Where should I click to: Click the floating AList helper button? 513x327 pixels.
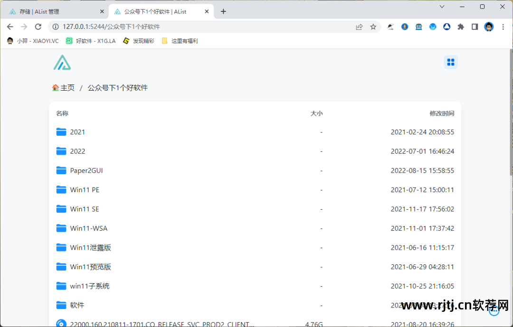click(494, 310)
